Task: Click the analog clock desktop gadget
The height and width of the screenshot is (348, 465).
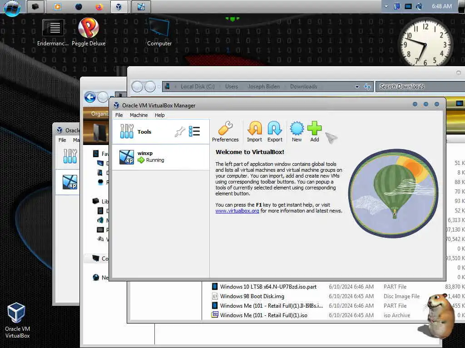Action: pyautogui.click(x=425, y=43)
